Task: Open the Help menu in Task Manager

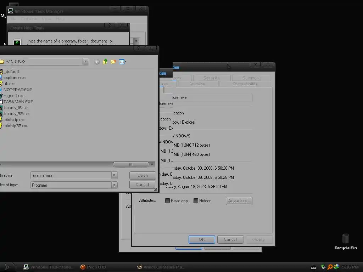Action: [60, 19]
